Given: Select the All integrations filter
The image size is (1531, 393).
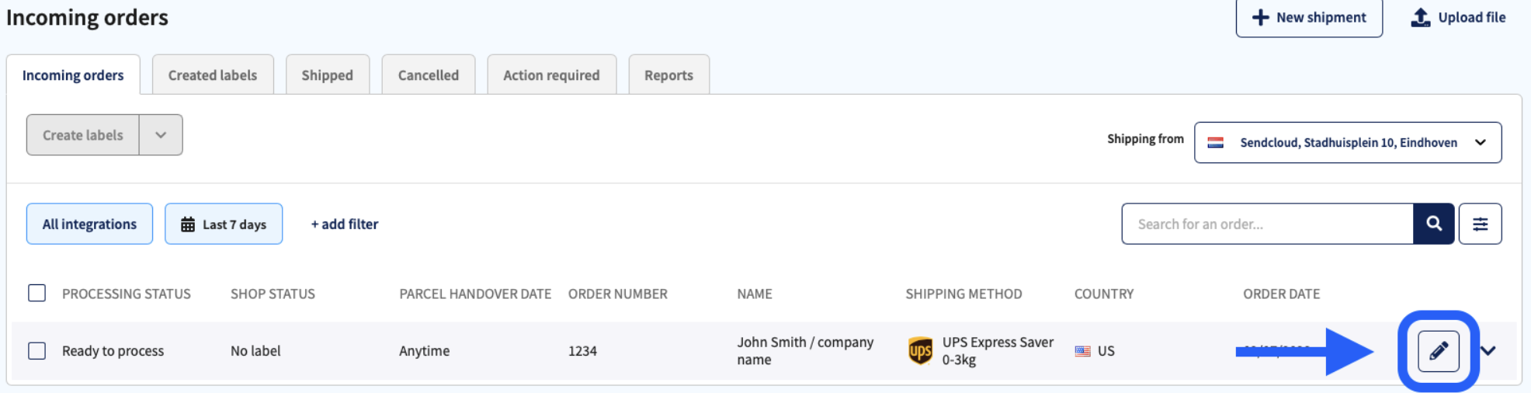Looking at the screenshot, I should [89, 224].
